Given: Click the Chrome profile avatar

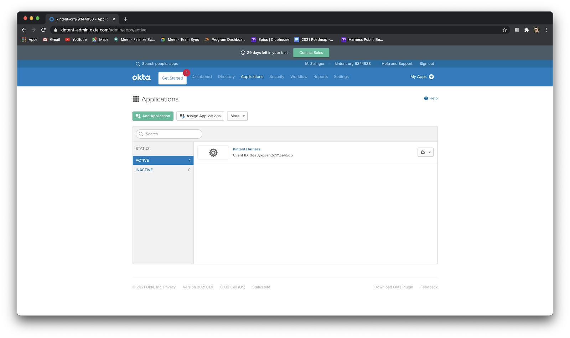Looking at the screenshot, I should (x=537, y=30).
